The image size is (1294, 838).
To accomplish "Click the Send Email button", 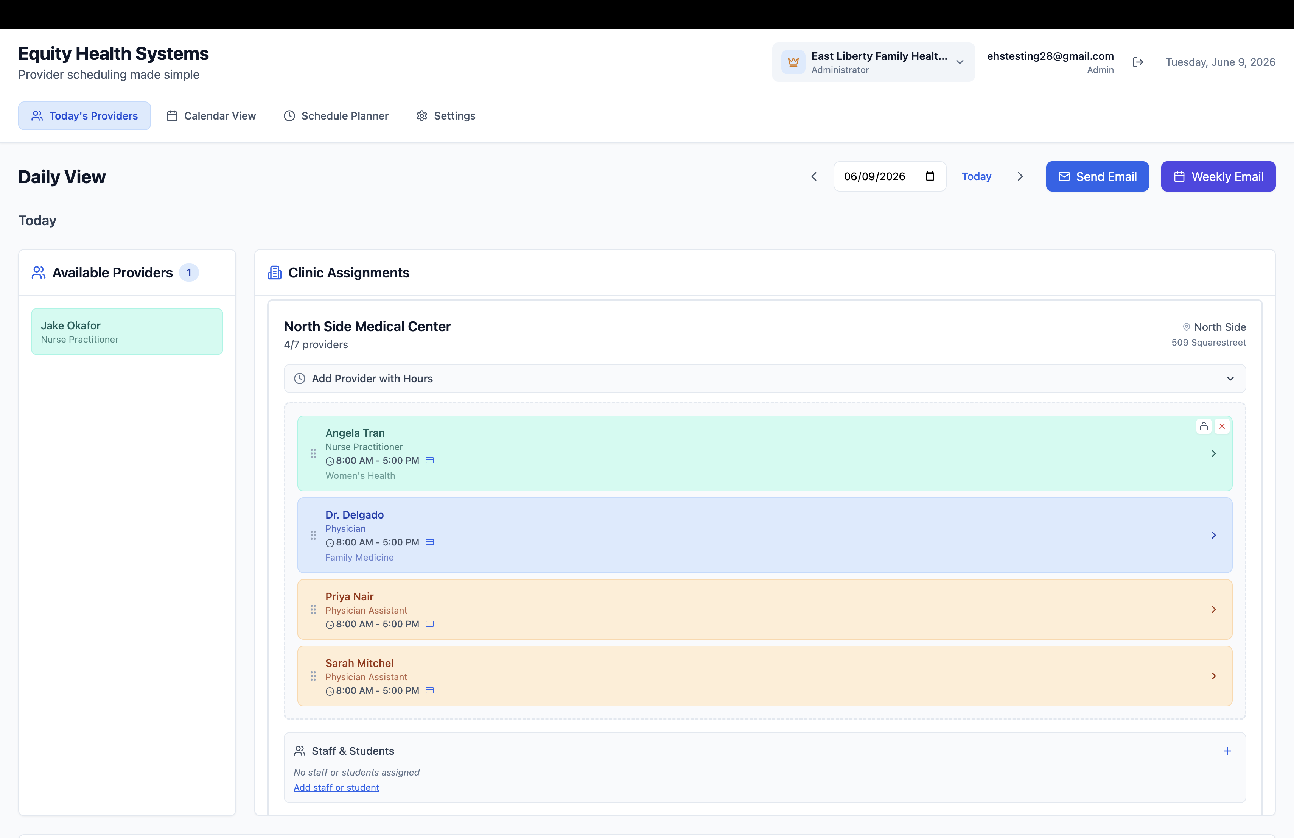I will coord(1097,176).
